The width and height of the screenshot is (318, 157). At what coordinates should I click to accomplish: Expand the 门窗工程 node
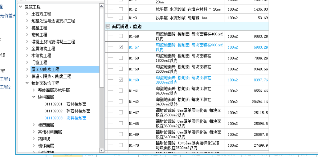pyautogui.click(x=27, y=62)
